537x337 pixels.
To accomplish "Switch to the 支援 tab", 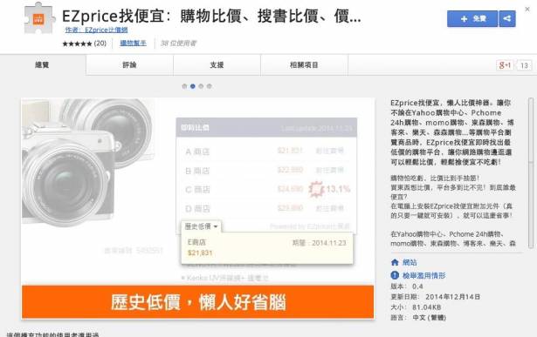I will pyautogui.click(x=217, y=64).
